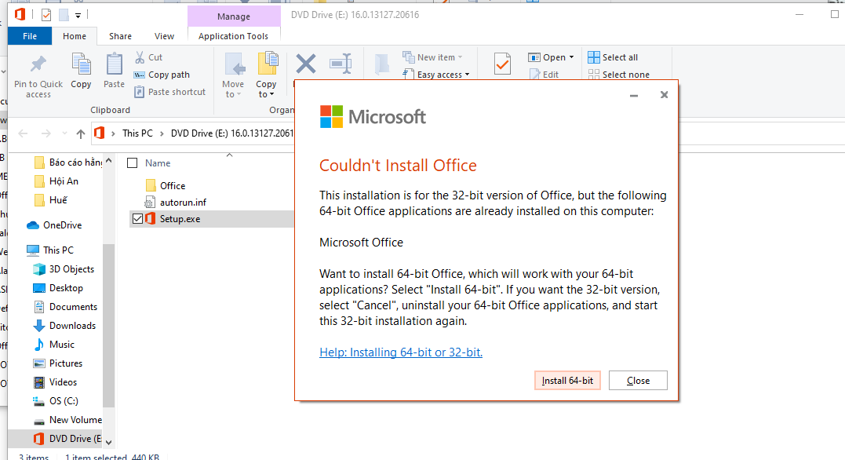Click the Manage contextual tab header
Screen dimensions: 845x460
(x=234, y=16)
